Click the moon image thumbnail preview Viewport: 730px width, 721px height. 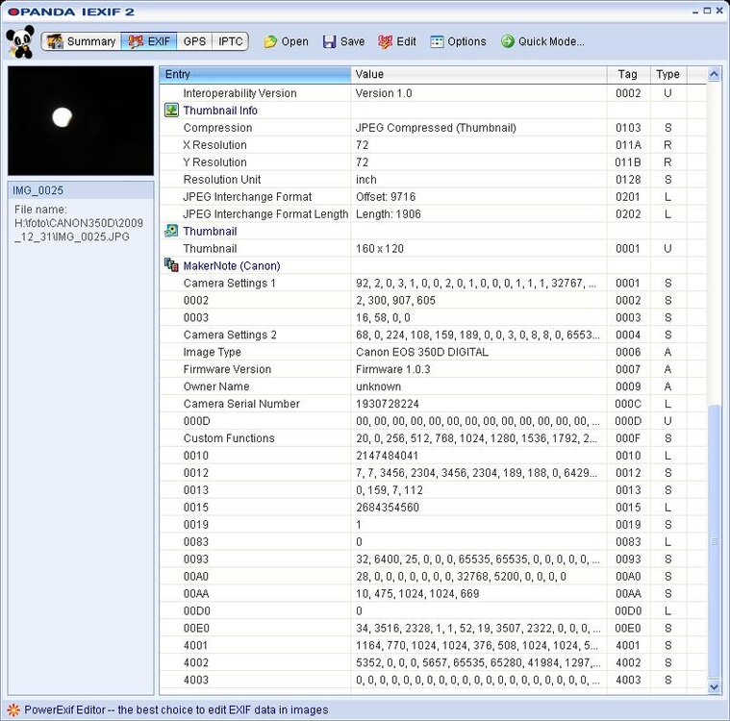(80, 120)
